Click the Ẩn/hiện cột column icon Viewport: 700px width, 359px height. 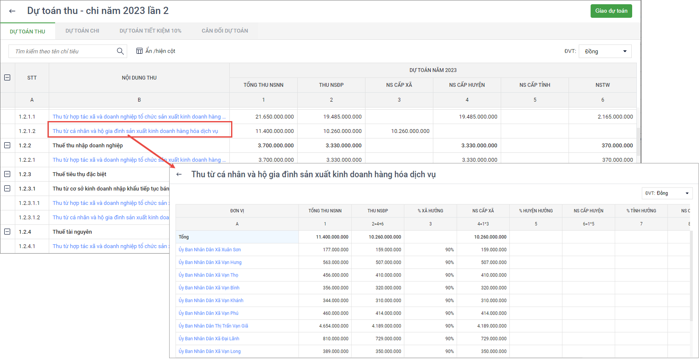139,51
